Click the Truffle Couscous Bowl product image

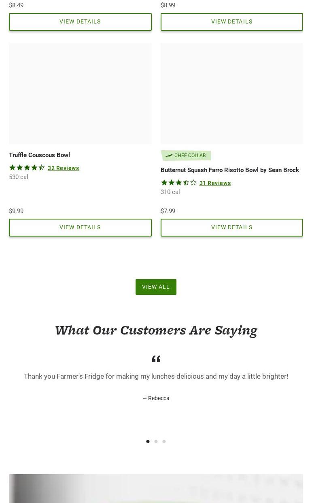pyautogui.click(x=80, y=94)
